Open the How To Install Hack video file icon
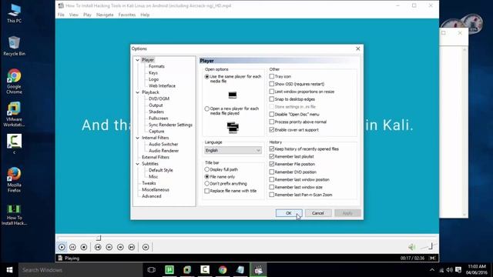The image size is (493, 277). (14, 215)
